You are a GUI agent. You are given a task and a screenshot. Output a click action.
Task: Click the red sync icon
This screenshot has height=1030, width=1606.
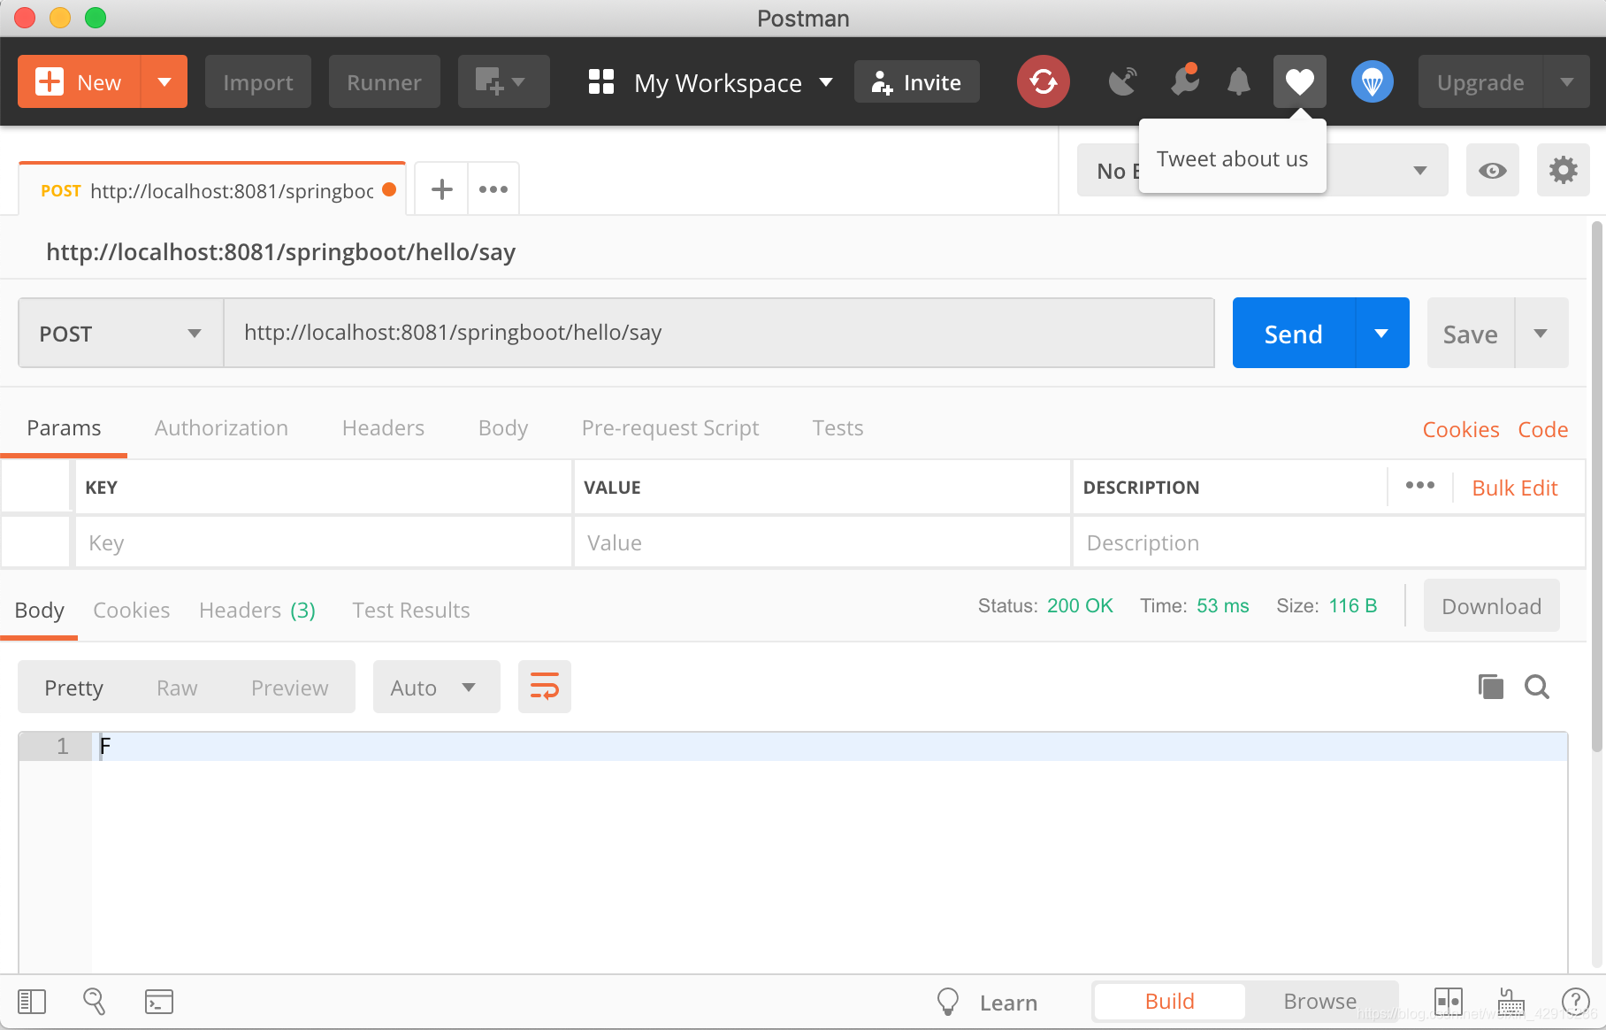1044,81
